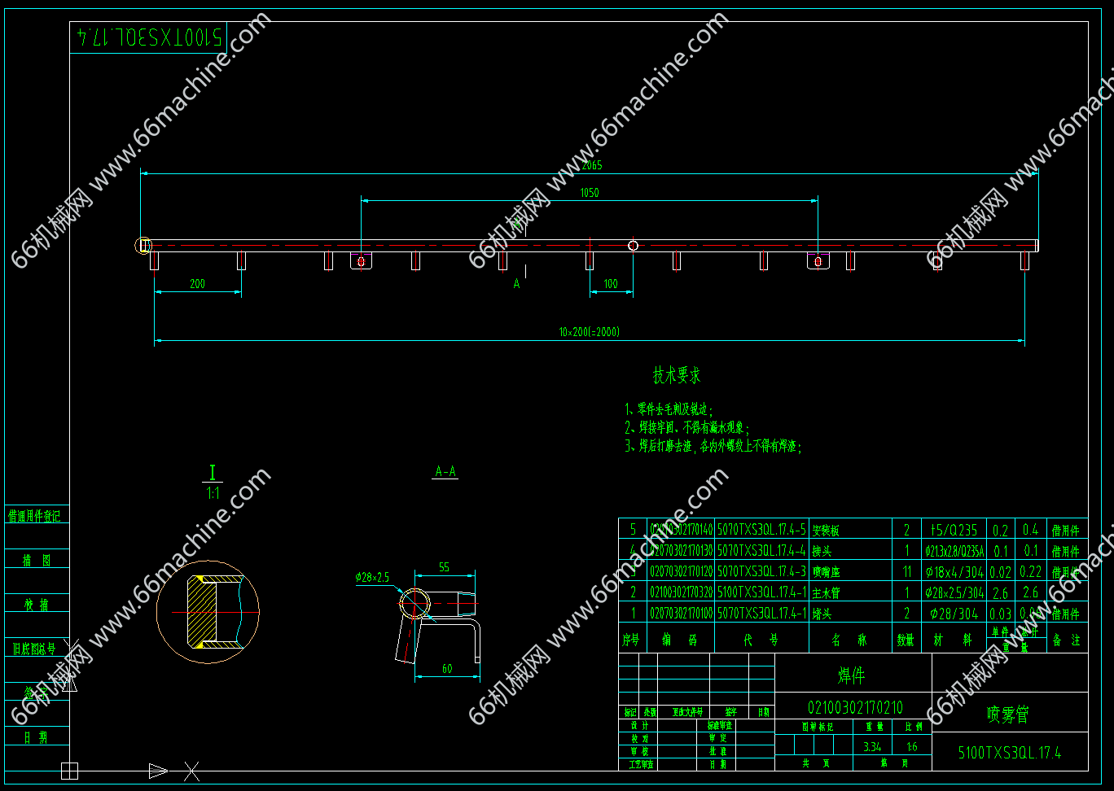Viewport: 1114px width, 791px height.
Task: Select technical requirement line 3 text
Action: 713,446
